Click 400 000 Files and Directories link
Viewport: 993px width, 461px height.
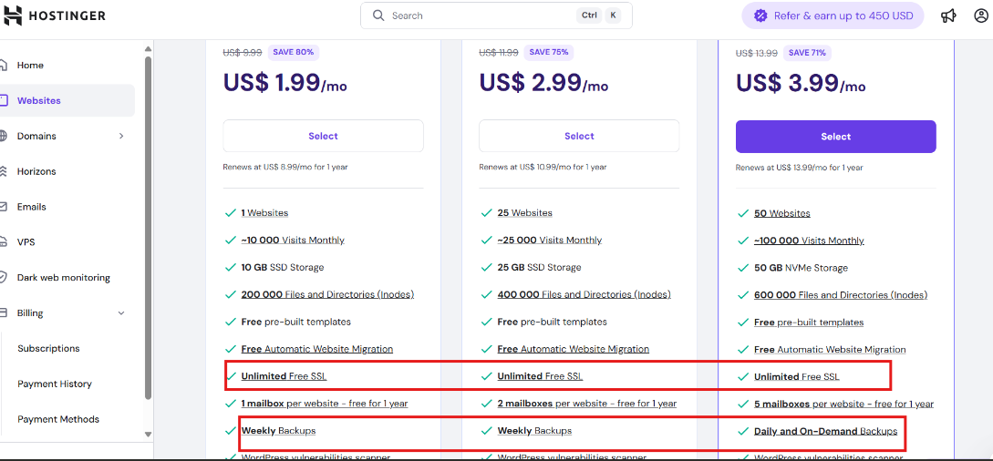pos(584,294)
